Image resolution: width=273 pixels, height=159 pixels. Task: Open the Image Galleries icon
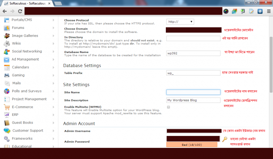pos(6,36)
